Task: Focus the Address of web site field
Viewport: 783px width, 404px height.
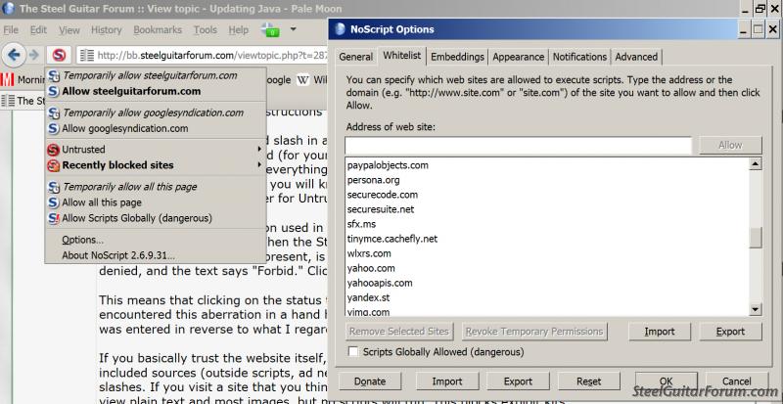Action: (519, 146)
